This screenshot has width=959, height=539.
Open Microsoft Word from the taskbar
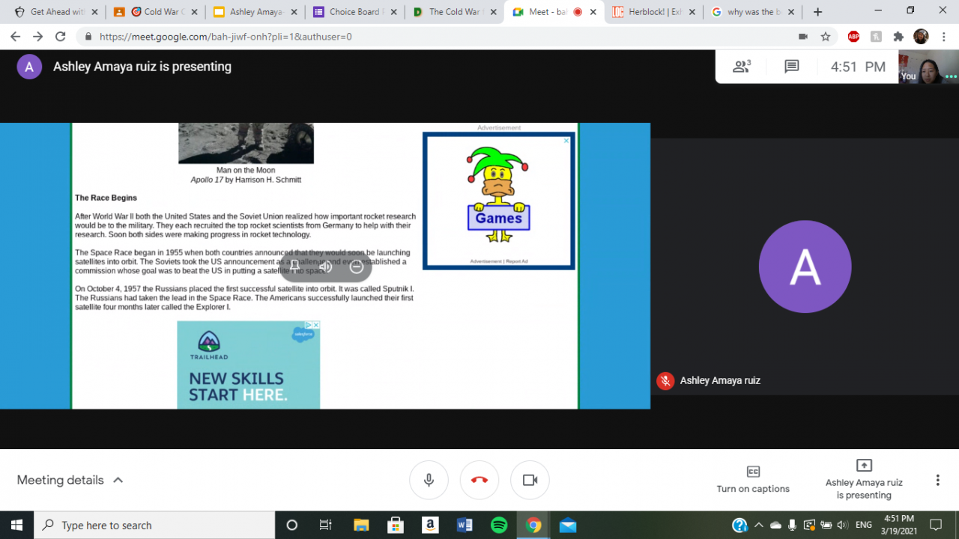pyautogui.click(x=465, y=525)
